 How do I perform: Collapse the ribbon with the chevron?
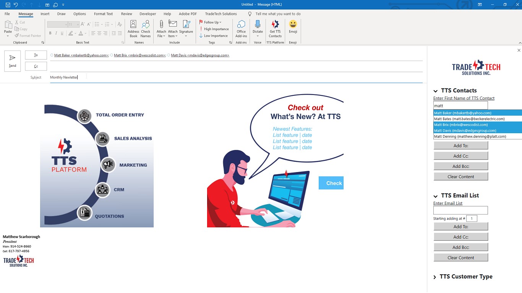click(x=520, y=42)
